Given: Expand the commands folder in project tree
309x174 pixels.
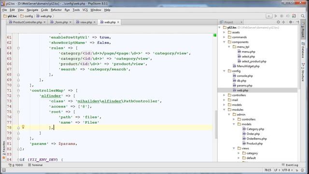Looking at the screenshot, I should pos(224,37).
